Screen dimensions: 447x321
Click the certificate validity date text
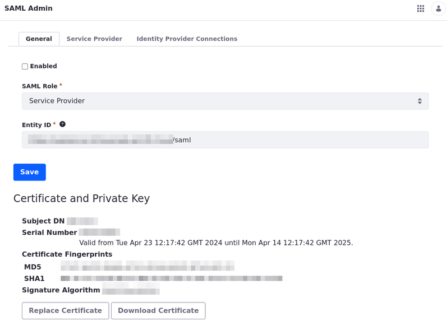[216, 243]
